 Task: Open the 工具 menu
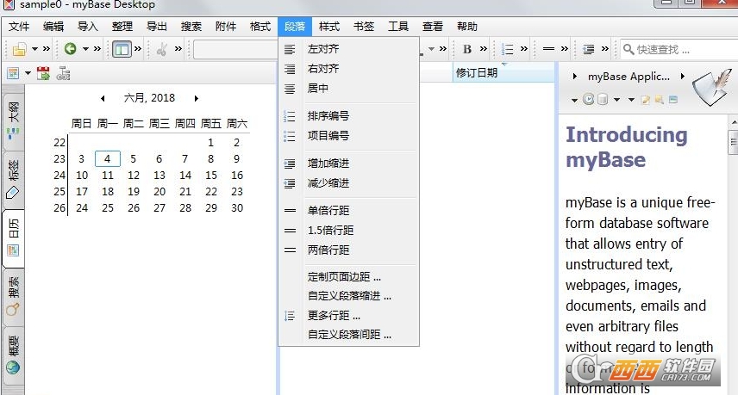(x=398, y=27)
